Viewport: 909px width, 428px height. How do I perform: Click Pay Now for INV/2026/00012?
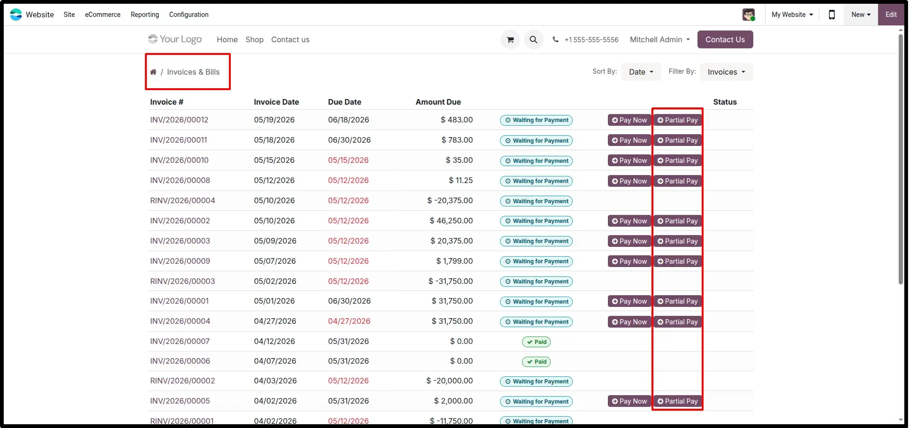click(x=629, y=120)
